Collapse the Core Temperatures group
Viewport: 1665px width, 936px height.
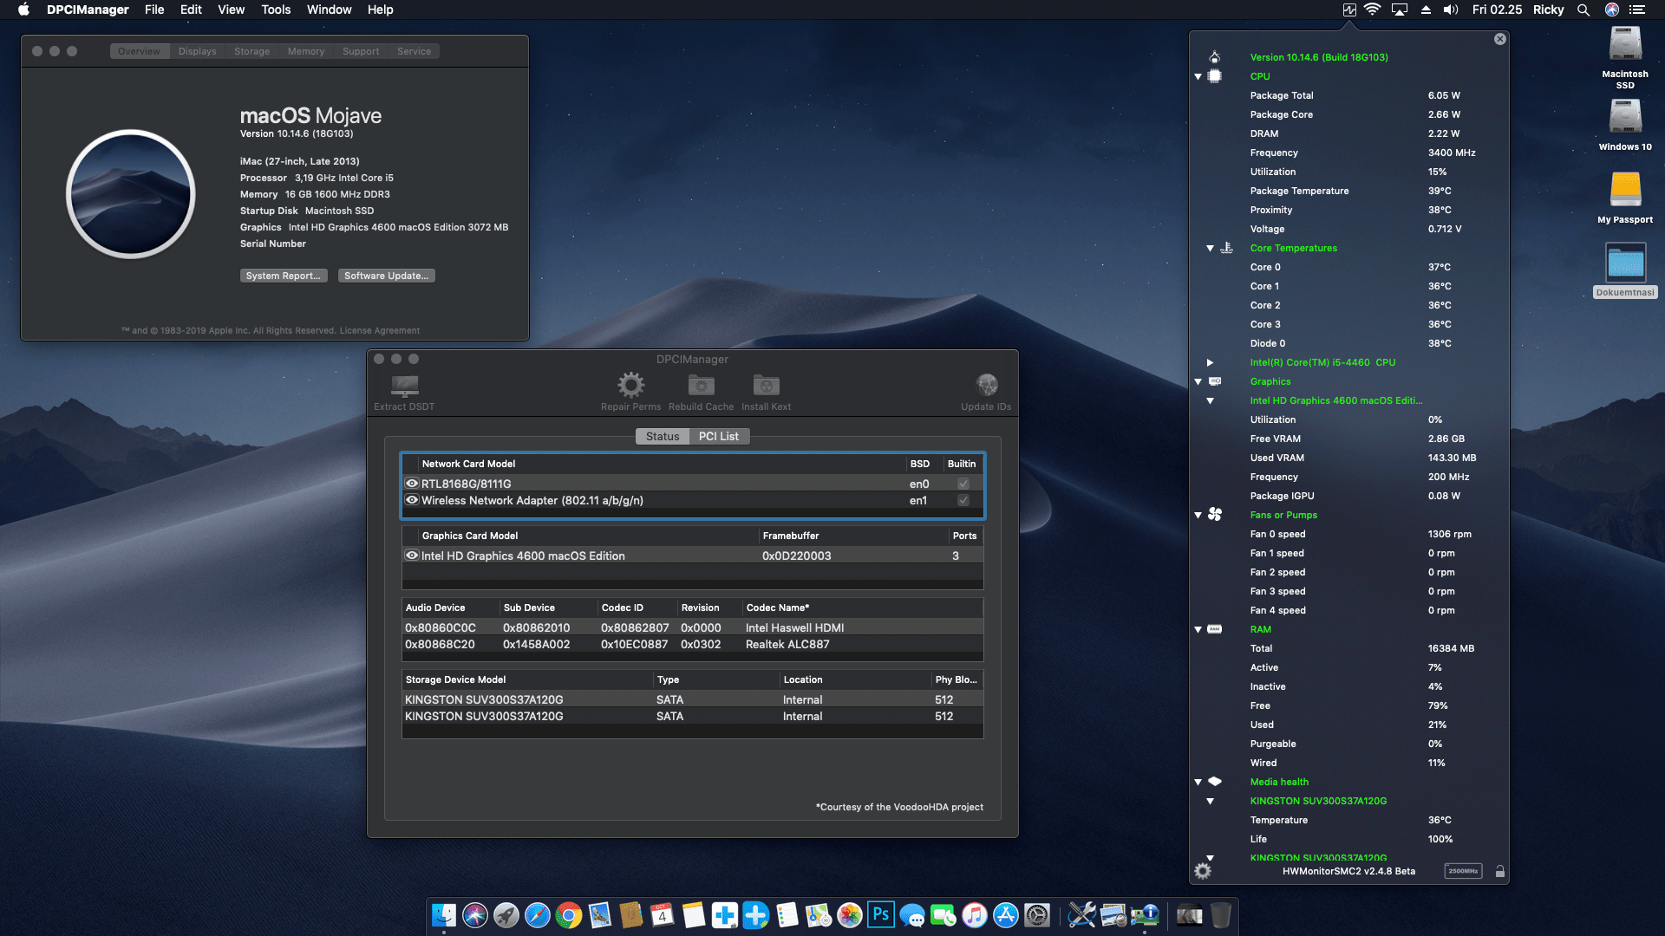click(x=1210, y=248)
